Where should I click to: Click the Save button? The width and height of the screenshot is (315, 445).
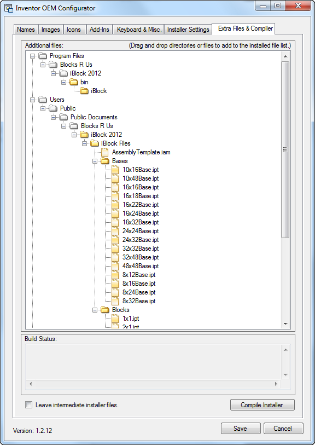point(241,428)
